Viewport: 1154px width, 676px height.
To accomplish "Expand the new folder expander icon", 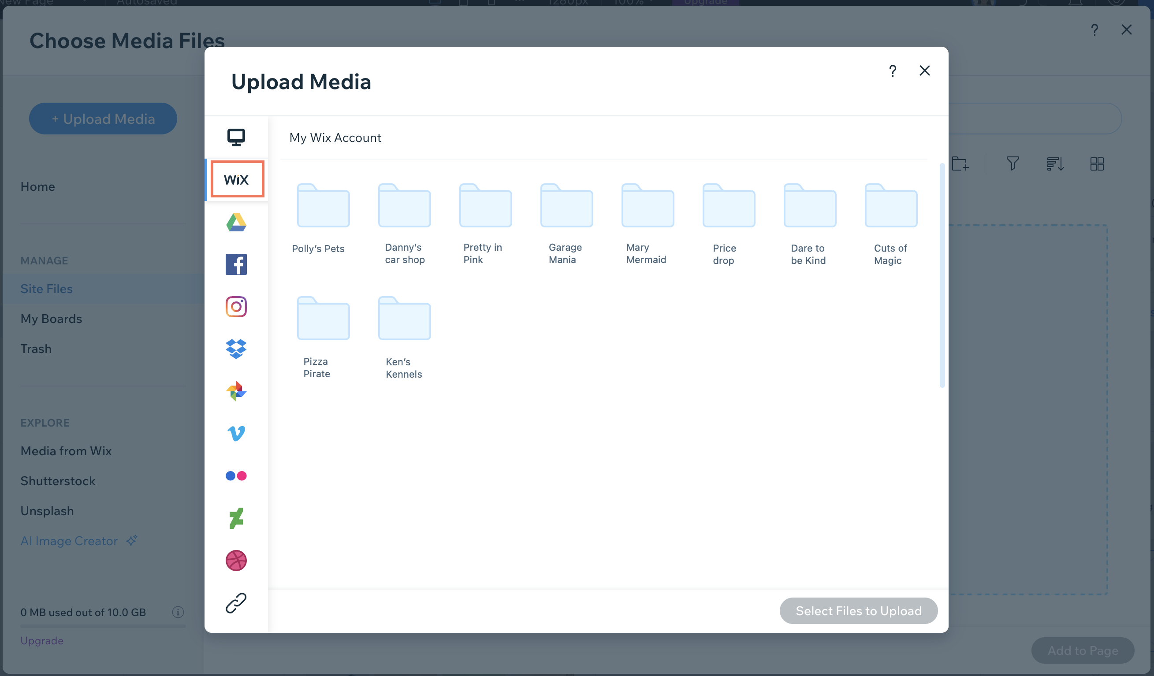I will coord(960,163).
